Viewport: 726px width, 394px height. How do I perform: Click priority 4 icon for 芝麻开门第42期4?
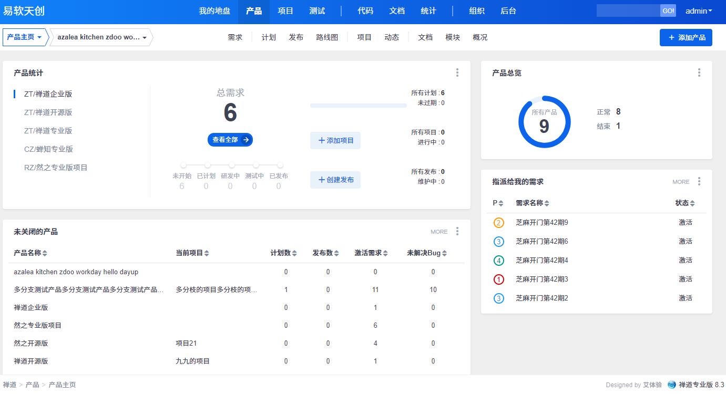(498, 261)
